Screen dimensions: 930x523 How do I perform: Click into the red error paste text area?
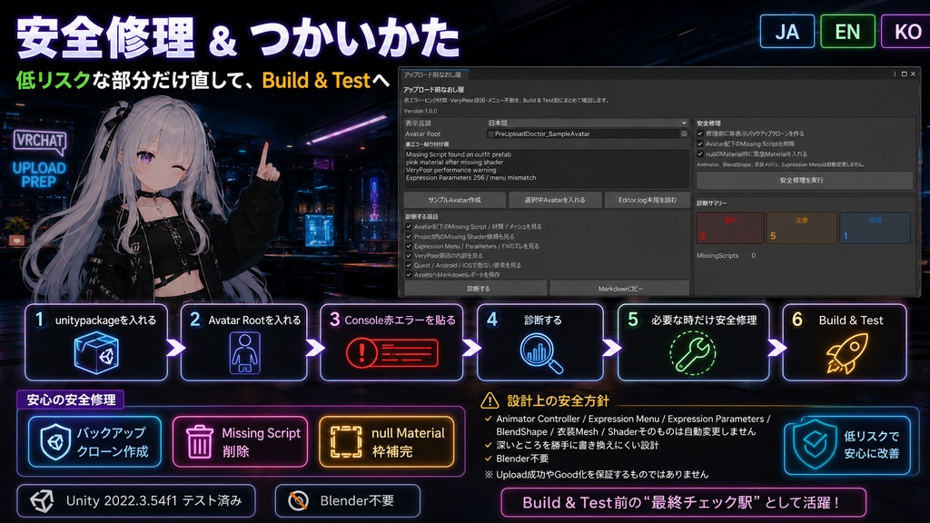546,168
